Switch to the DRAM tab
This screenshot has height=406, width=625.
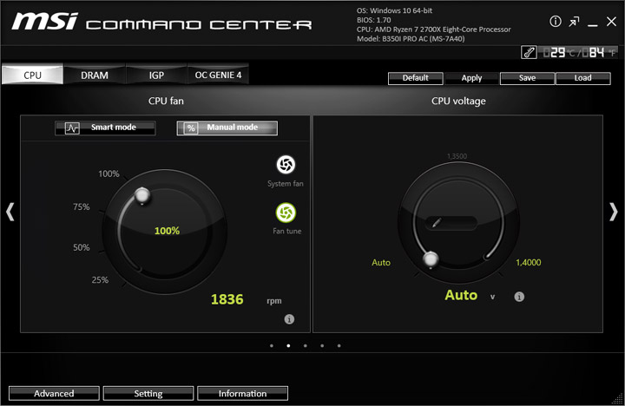[95, 75]
